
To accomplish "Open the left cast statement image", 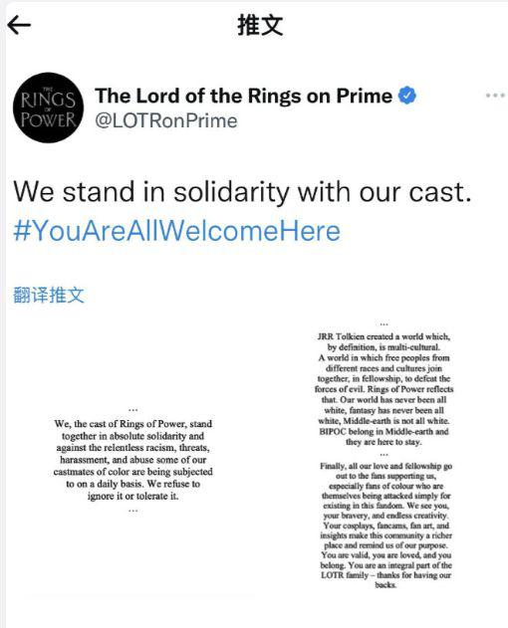I will click(133, 461).
